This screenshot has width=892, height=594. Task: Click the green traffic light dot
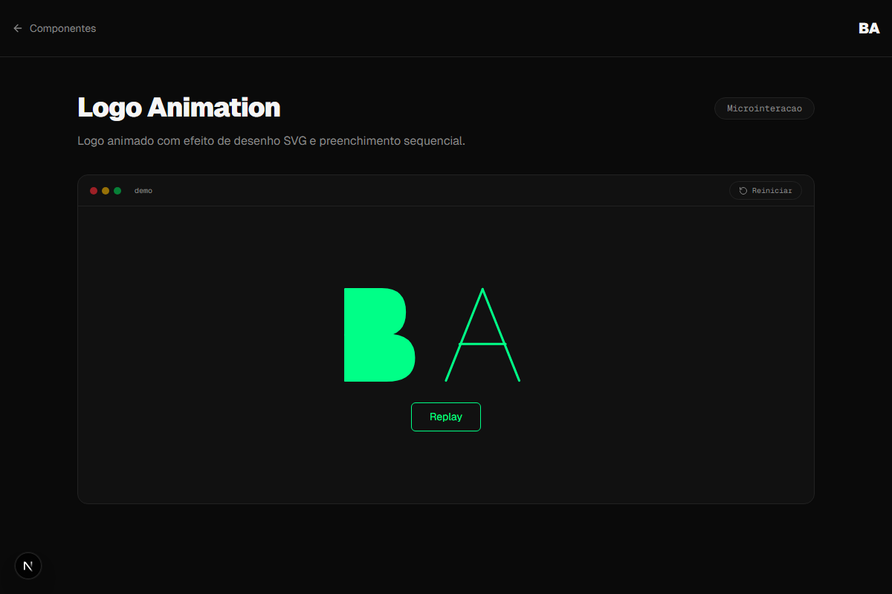point(117,190)
